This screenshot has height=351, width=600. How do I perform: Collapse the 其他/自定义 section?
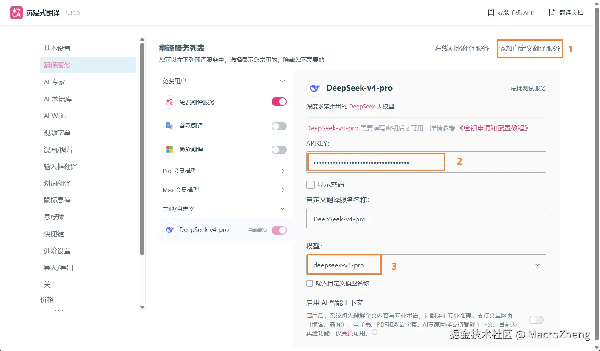click(x=283, y=209)
